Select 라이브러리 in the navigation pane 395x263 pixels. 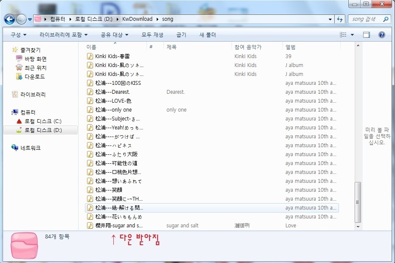pyautogui.click(x=33, y=94)
